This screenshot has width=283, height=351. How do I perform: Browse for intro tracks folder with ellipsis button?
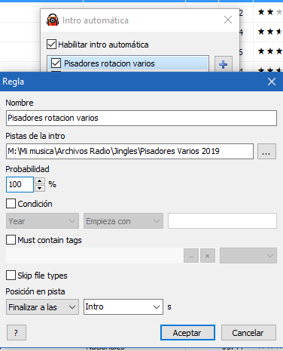pyautogui.click(x=266, y=152)
